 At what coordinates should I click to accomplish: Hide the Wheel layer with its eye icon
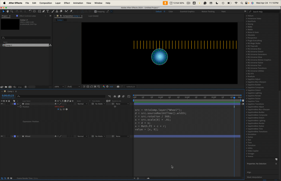click(x=2, y=136)
